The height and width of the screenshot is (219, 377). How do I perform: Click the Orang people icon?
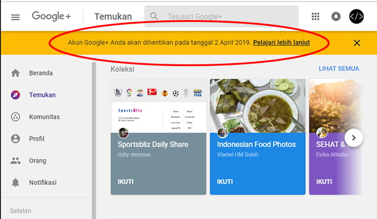coord(15,161)
